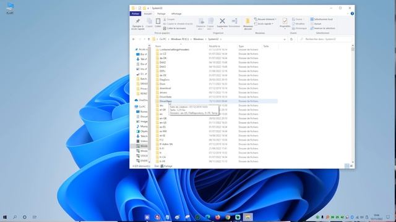Click Aucun to clear selection

(x=316, y=24)
